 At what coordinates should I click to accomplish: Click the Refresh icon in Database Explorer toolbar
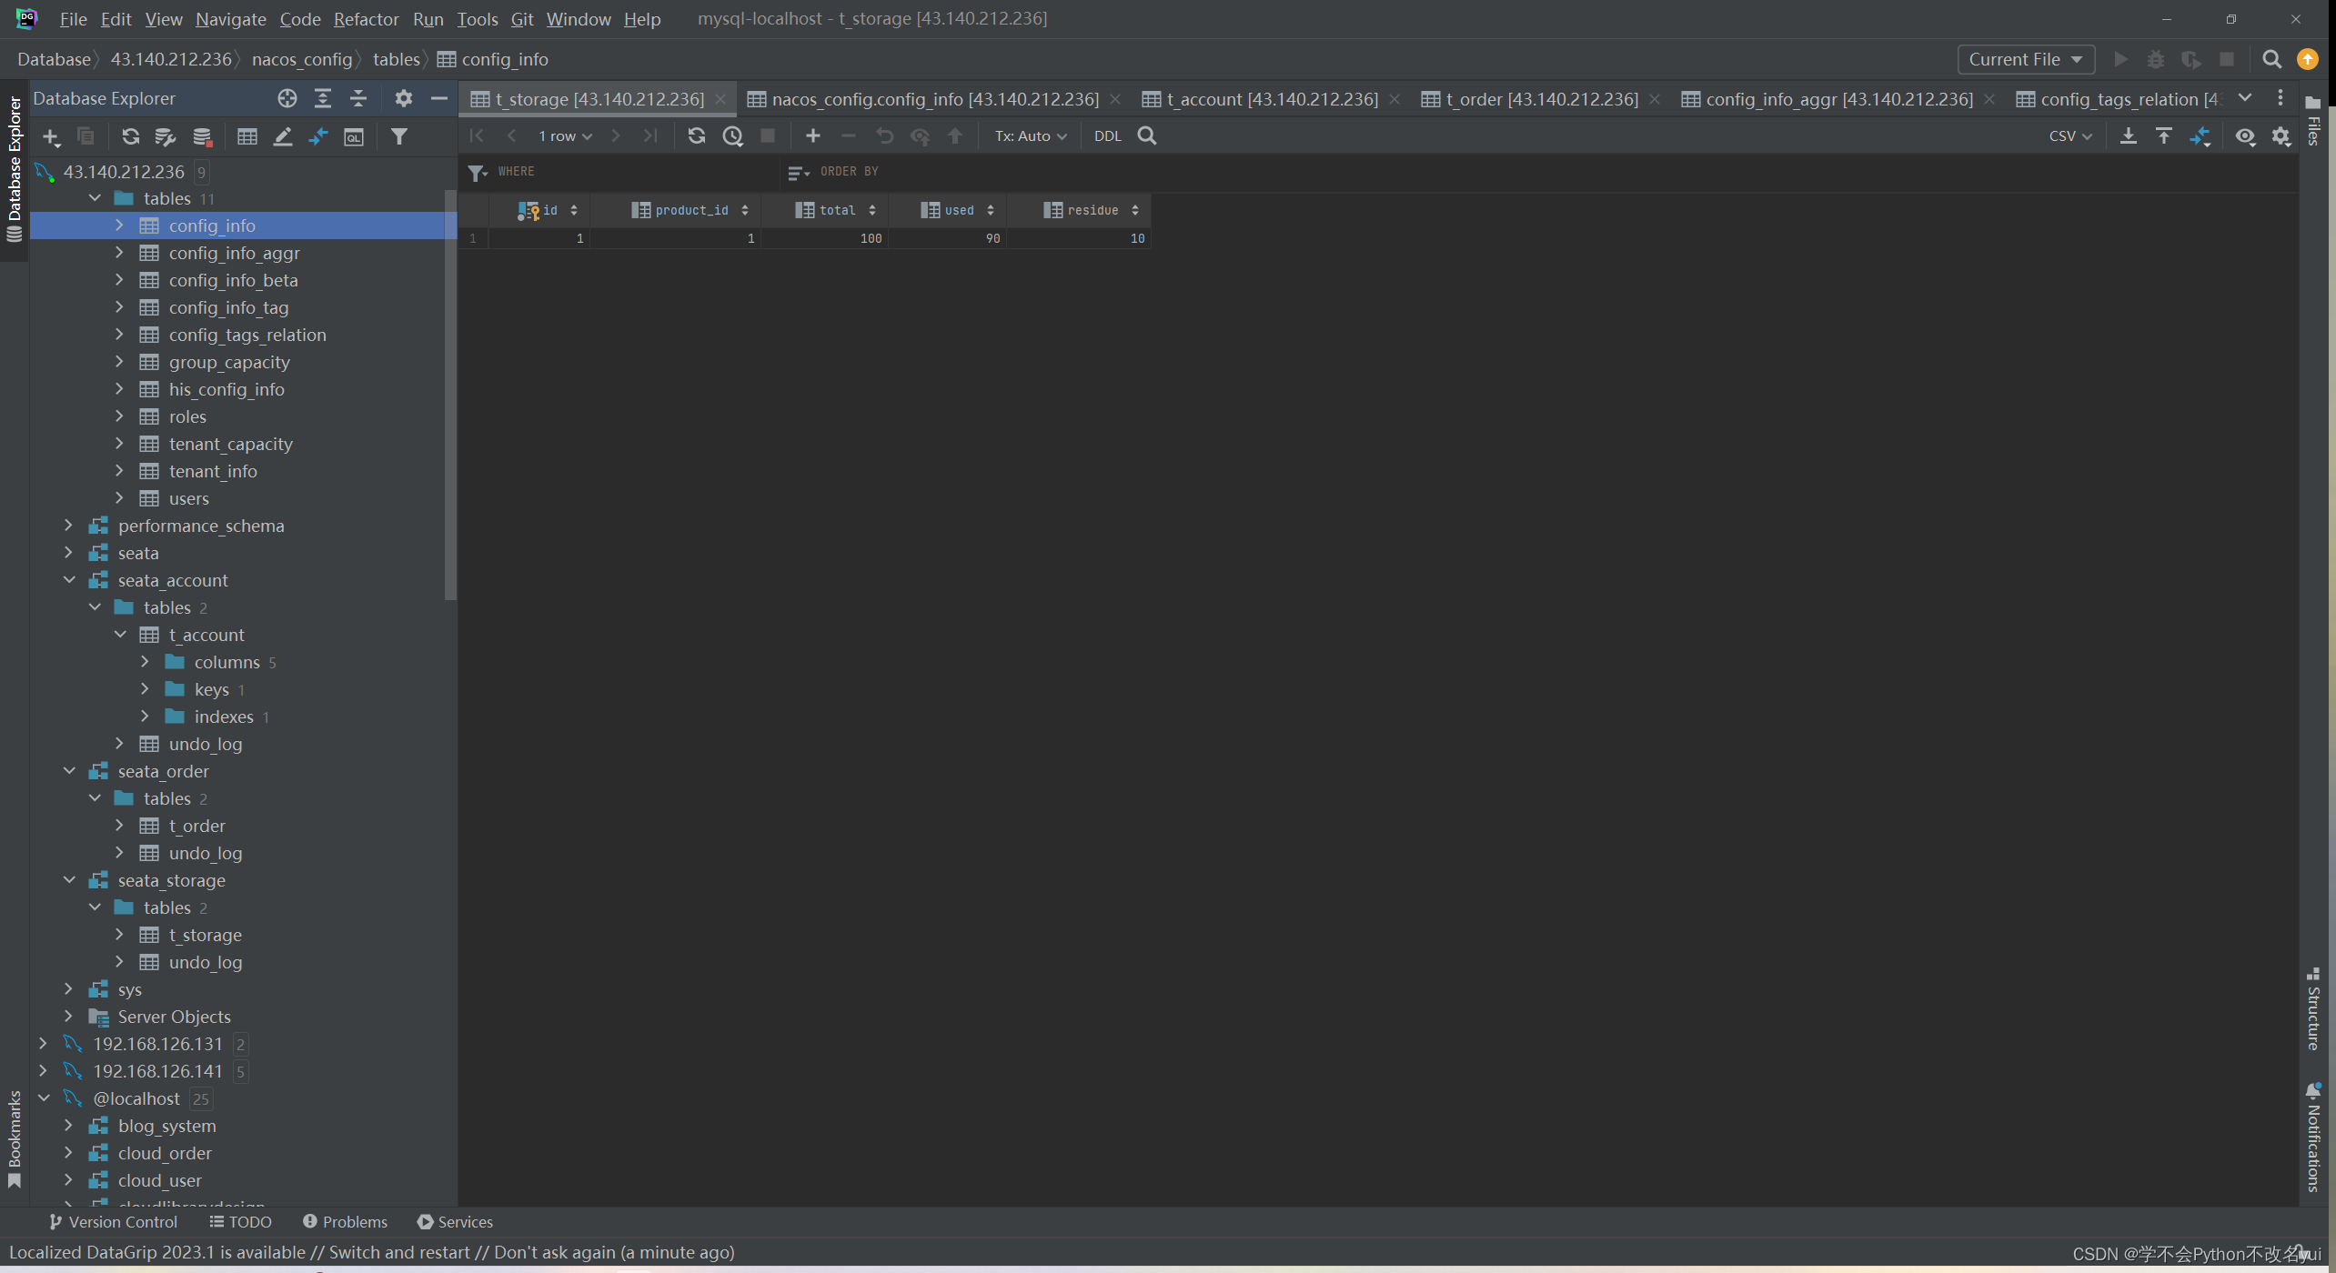click(x=131, y=136)
